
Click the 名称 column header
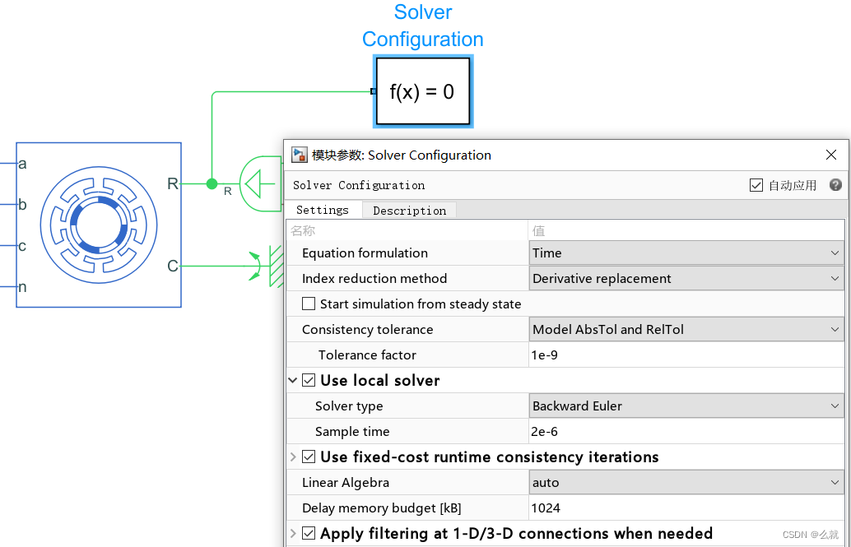click(x=303, y=230)
